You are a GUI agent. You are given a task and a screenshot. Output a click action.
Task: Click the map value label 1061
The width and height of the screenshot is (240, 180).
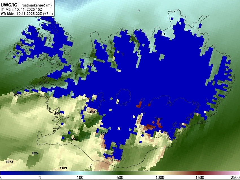(x=58, y=113)
